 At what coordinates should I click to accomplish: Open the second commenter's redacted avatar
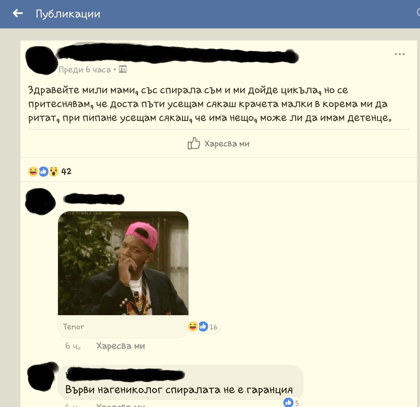(42, 376)
